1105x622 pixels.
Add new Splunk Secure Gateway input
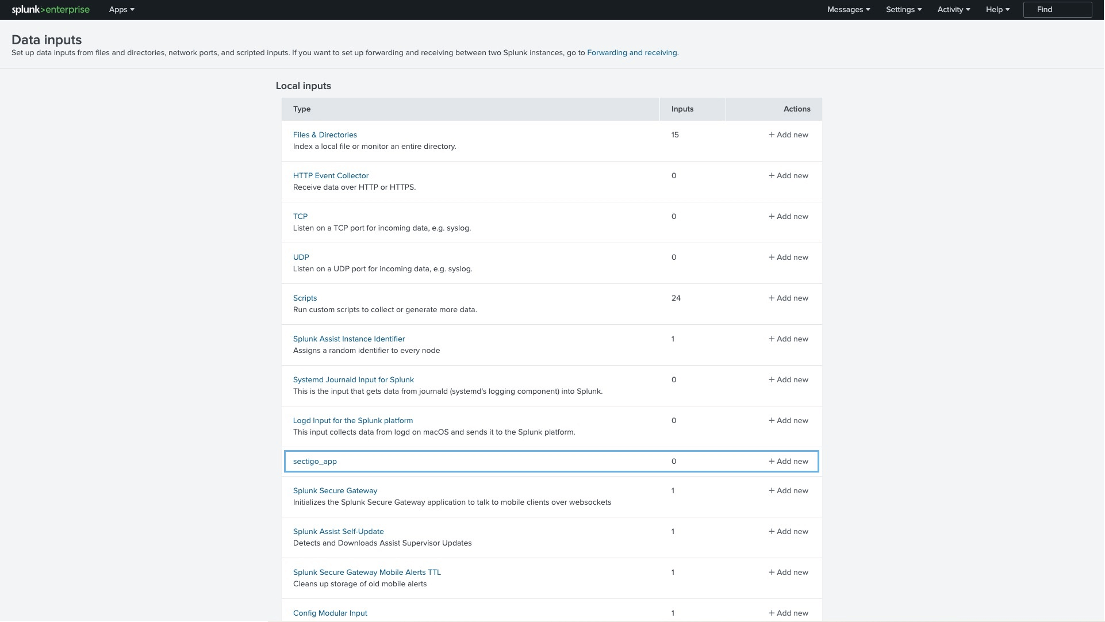coord(788,491)
